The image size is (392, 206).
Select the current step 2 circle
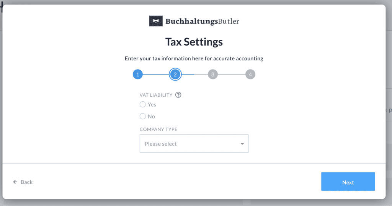(x=175, y=75)
